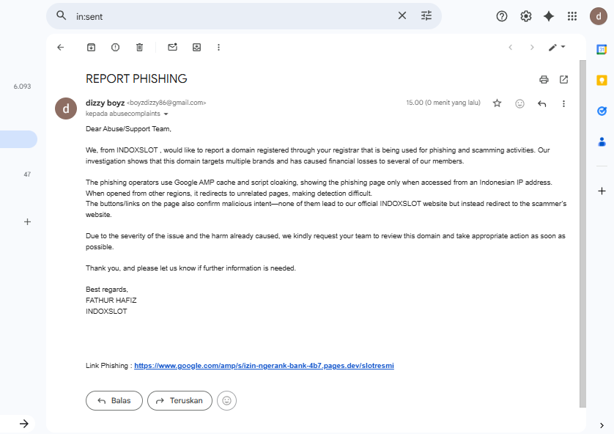Open the input tools pencil dropdown
614x434 pixels.
pos(557,48)
